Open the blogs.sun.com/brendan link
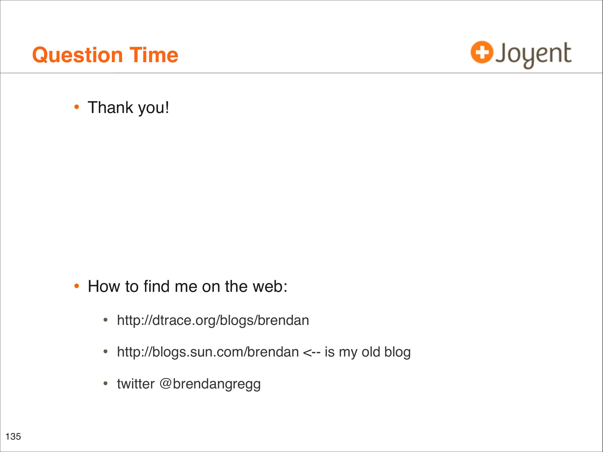The image size is (603, 452). pos(208,352)
